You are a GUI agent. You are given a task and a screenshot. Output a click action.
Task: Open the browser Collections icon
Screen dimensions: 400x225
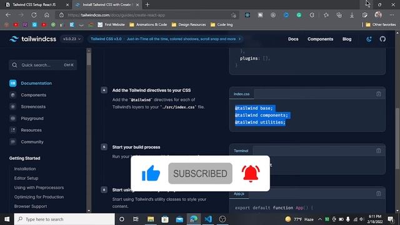(339, 15)
